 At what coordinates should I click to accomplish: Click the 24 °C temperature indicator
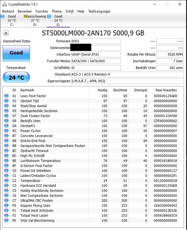16,77
